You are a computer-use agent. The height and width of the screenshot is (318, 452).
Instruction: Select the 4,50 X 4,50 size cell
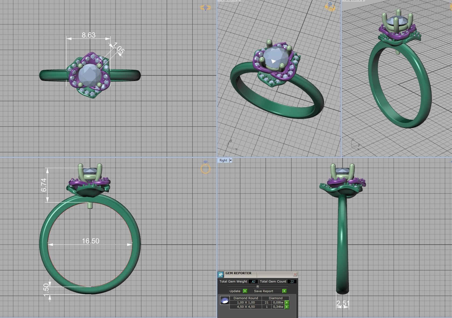pyautogui.click(x=246, y=307)
